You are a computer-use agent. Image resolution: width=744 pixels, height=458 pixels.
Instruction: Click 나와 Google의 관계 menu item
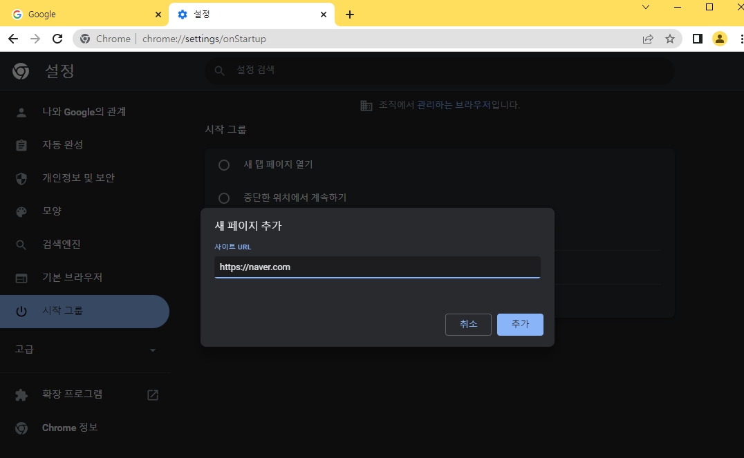click(x=83, y=111)
